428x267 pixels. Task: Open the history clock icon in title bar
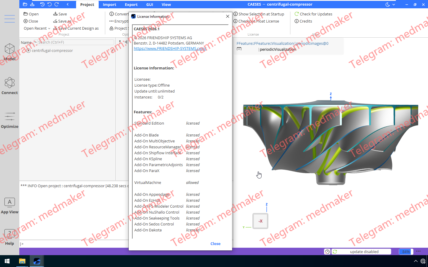(42, 4)
